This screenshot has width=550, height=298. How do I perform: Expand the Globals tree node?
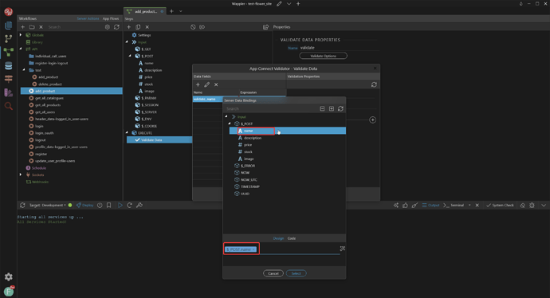[x=21, y=35]
